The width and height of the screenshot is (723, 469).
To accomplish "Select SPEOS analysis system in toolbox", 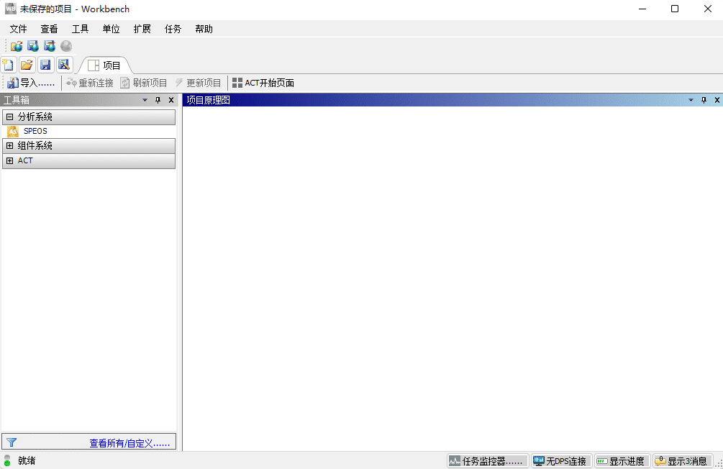I will (x=35, y=132).
